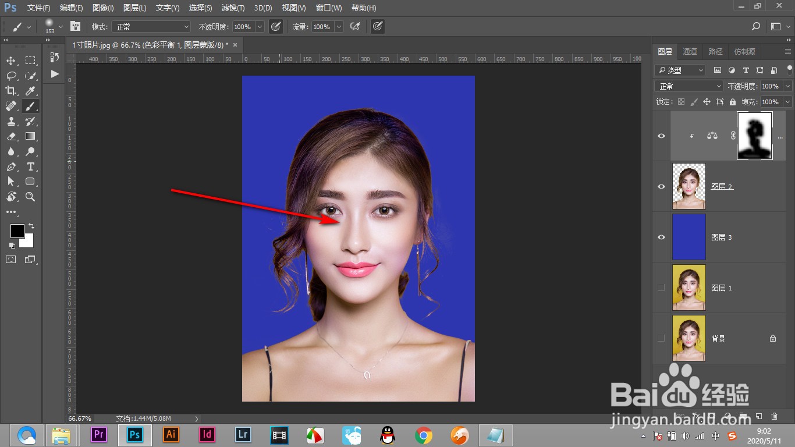
Task: Open the 图像(I) menu
Action: pos(104,8)
